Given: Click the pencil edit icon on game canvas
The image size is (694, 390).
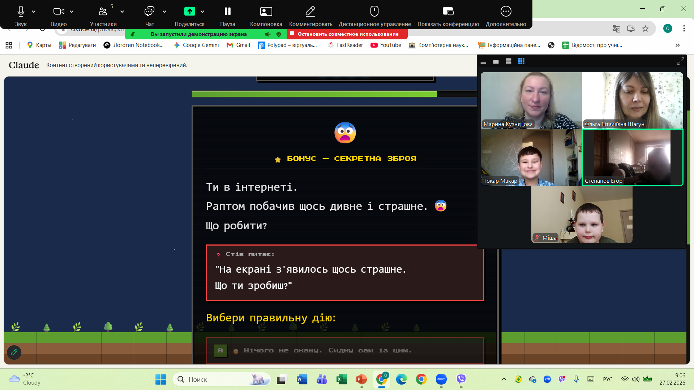Looking at the screenshot, I should [14, 352].
